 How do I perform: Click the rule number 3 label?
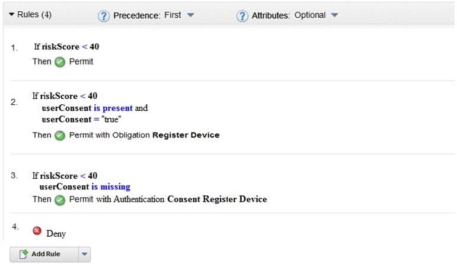(x=14, y=176)
